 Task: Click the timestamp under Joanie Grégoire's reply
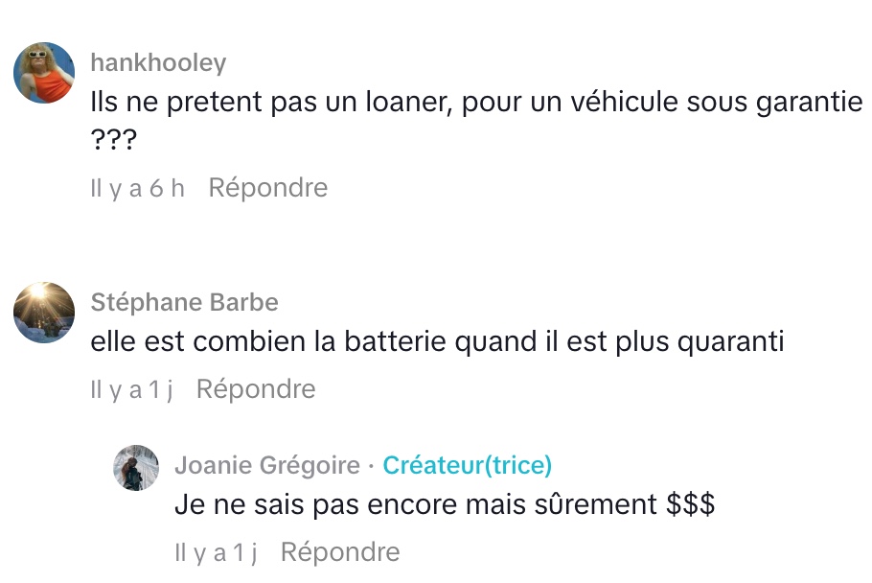pyautogui.click(x=215, y=552)
